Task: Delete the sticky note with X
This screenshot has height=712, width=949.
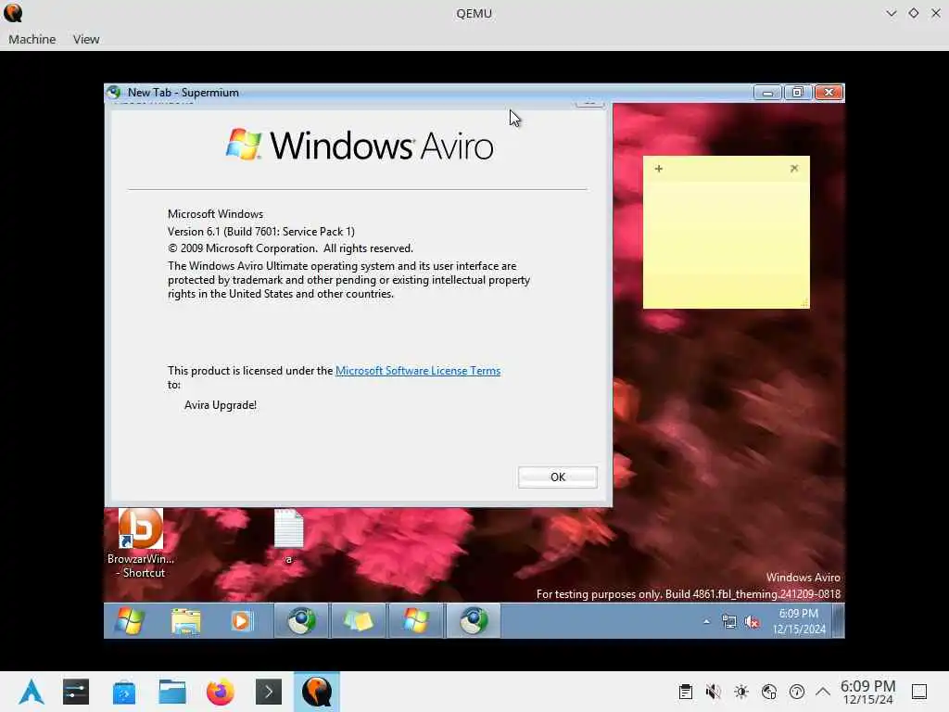Action: (794, 169)
